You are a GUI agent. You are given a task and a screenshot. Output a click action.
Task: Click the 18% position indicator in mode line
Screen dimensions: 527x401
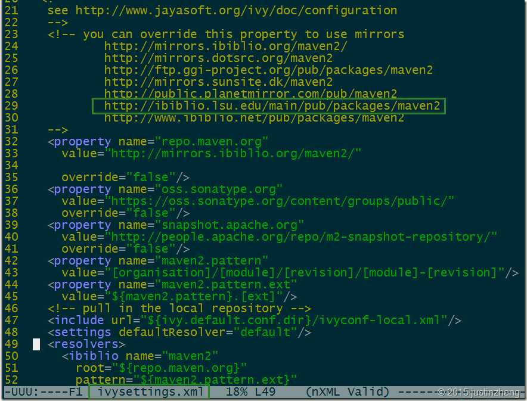click(236, 391)
